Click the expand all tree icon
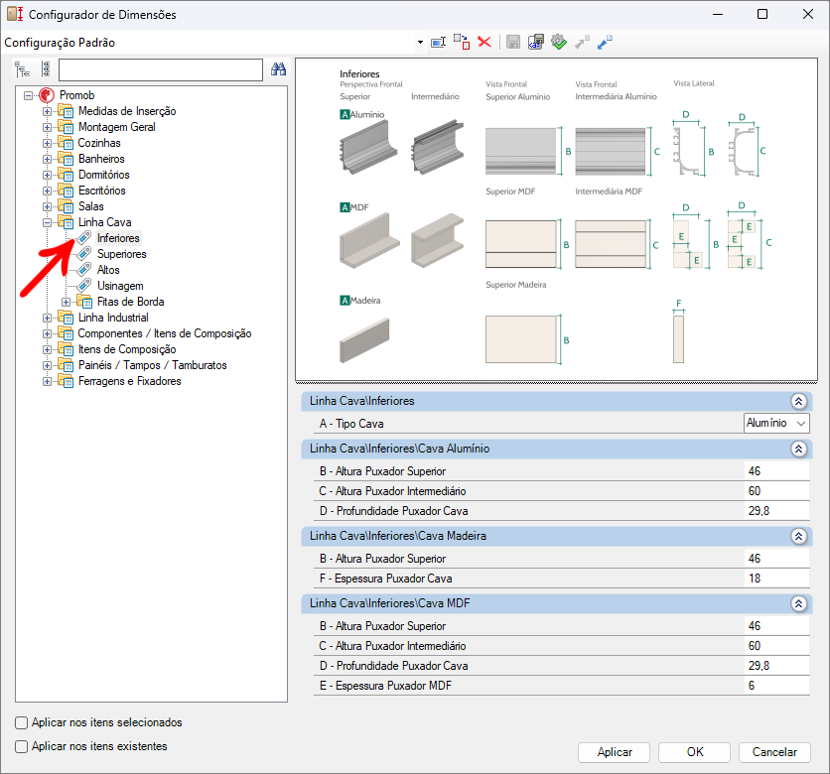Viewport: 830px width, 774px height. 23,69
